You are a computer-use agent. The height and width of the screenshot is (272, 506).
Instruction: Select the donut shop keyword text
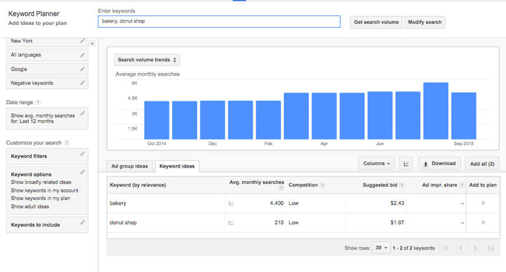point(123,222)
